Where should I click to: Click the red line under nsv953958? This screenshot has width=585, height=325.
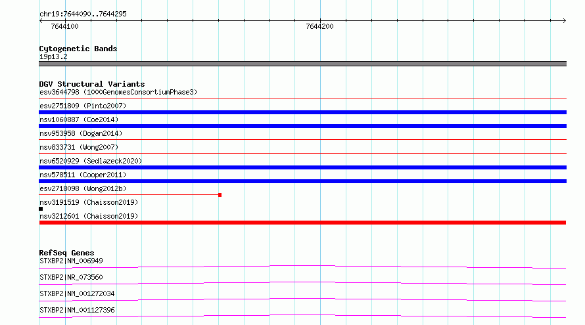click(x=302, y=140)
